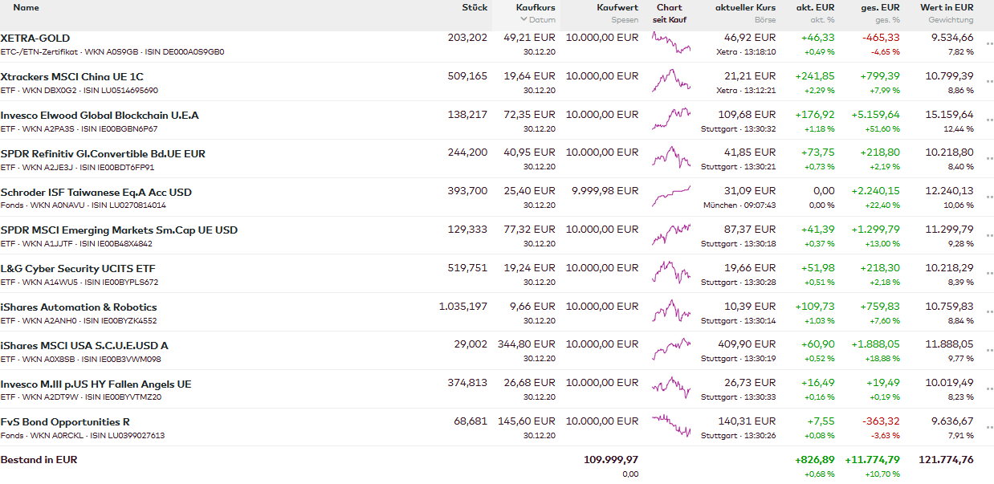994x484 pixels.
Task: Click the aktueller Kurs column header
Action: (x=745, y=8)
